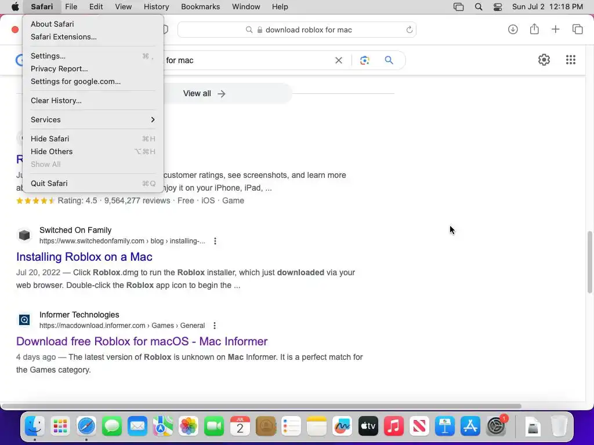Screen dimensions: 594x445
Task: Clear Google search box with X icon
Action: 339,60
